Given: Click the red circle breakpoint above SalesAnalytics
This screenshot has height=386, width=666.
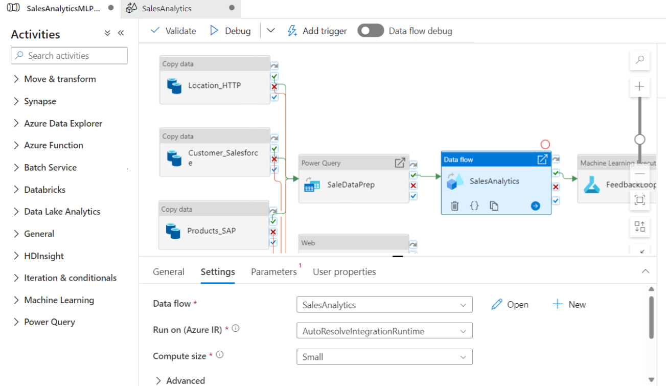Looking at the screenshot, I should pos(545,145).
